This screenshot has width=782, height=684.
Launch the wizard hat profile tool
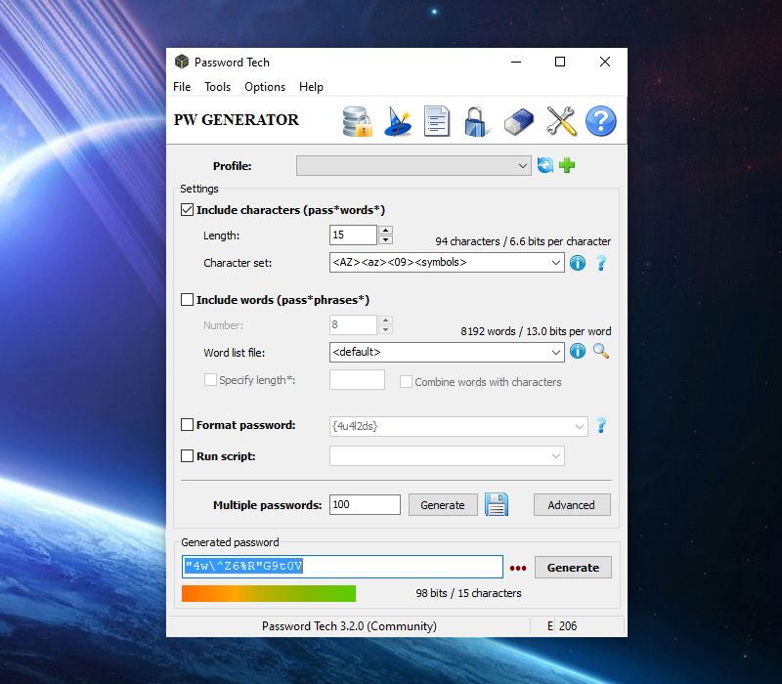(x=398, y=121)
